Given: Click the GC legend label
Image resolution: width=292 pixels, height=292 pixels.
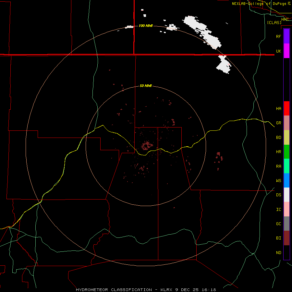Looking at the screenshot, I should 278,224.
